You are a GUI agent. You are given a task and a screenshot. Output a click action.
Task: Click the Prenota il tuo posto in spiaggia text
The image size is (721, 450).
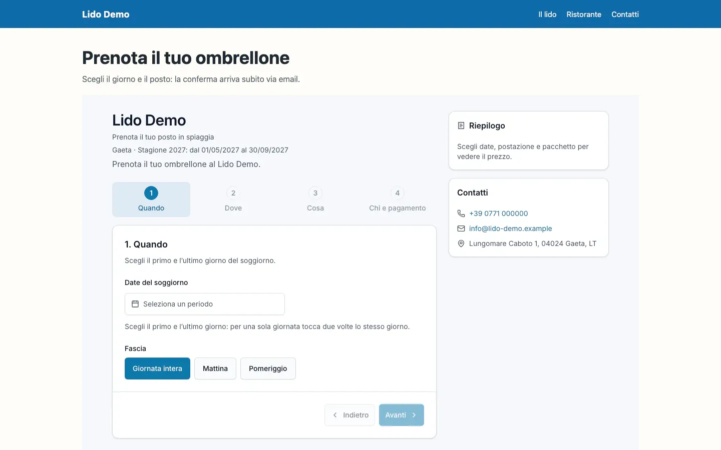(x=163, y=137)
